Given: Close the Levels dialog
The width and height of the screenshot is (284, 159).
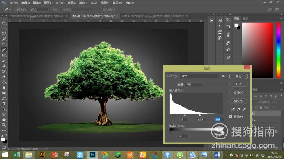Looking at the screenshot, I should 247,67.
